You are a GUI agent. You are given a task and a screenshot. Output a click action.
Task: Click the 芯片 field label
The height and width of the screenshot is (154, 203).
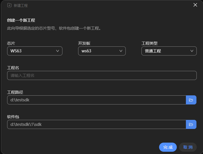pyautogui.click(x=11, y=43)
